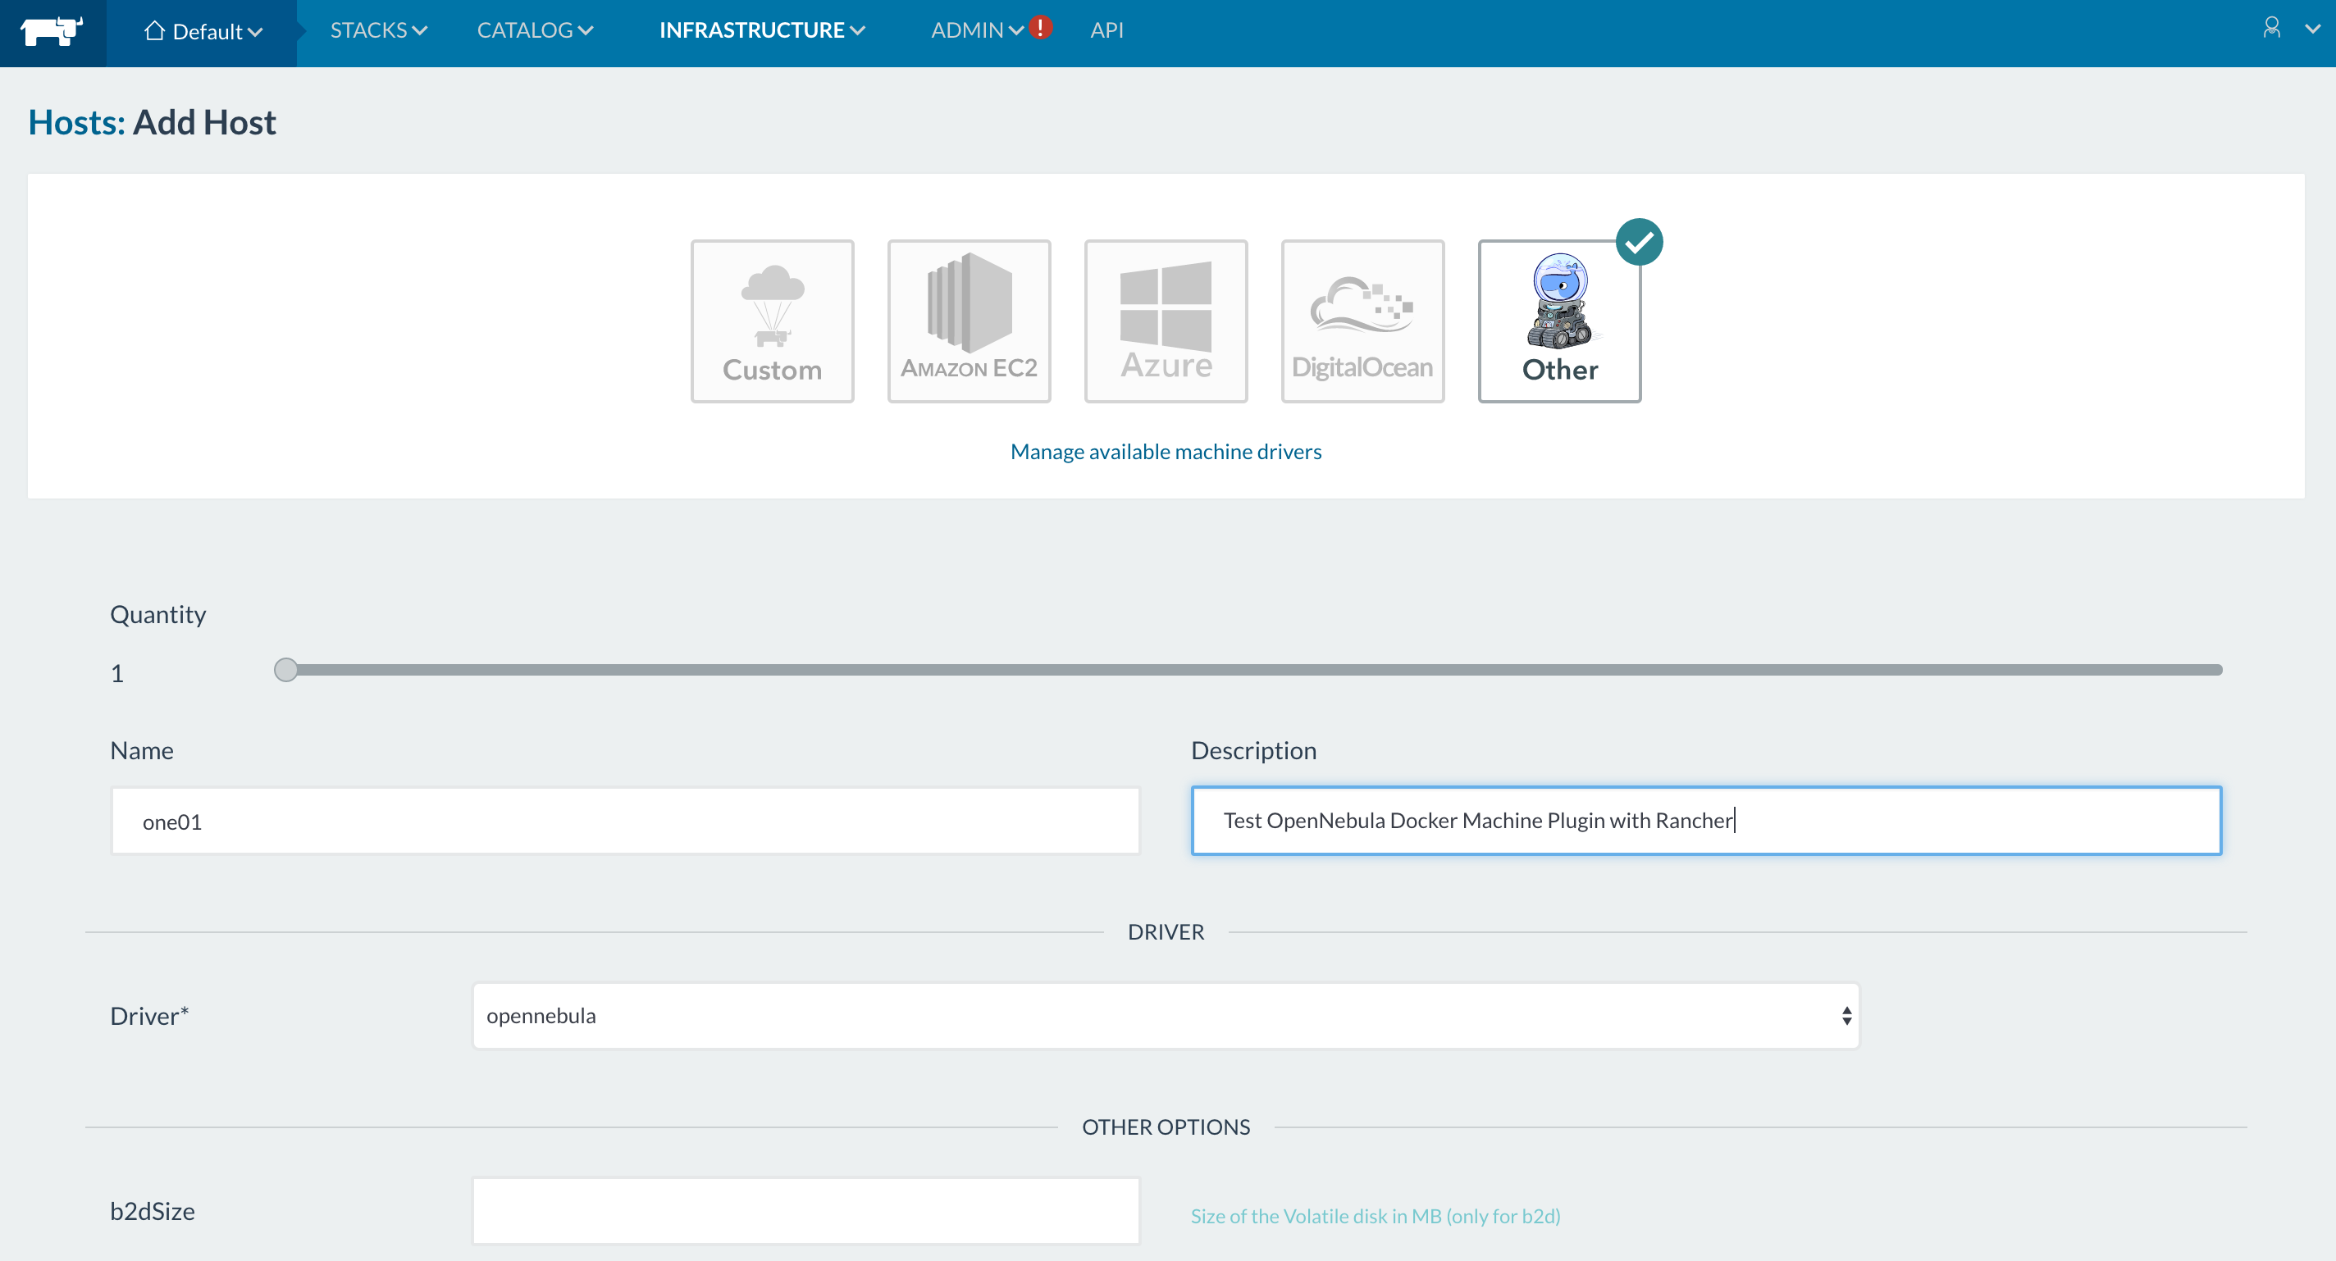Open the ADMIN menu
Image resolution: width=2336 pixels, height=1261 pixels.
(x=977, y=30)
